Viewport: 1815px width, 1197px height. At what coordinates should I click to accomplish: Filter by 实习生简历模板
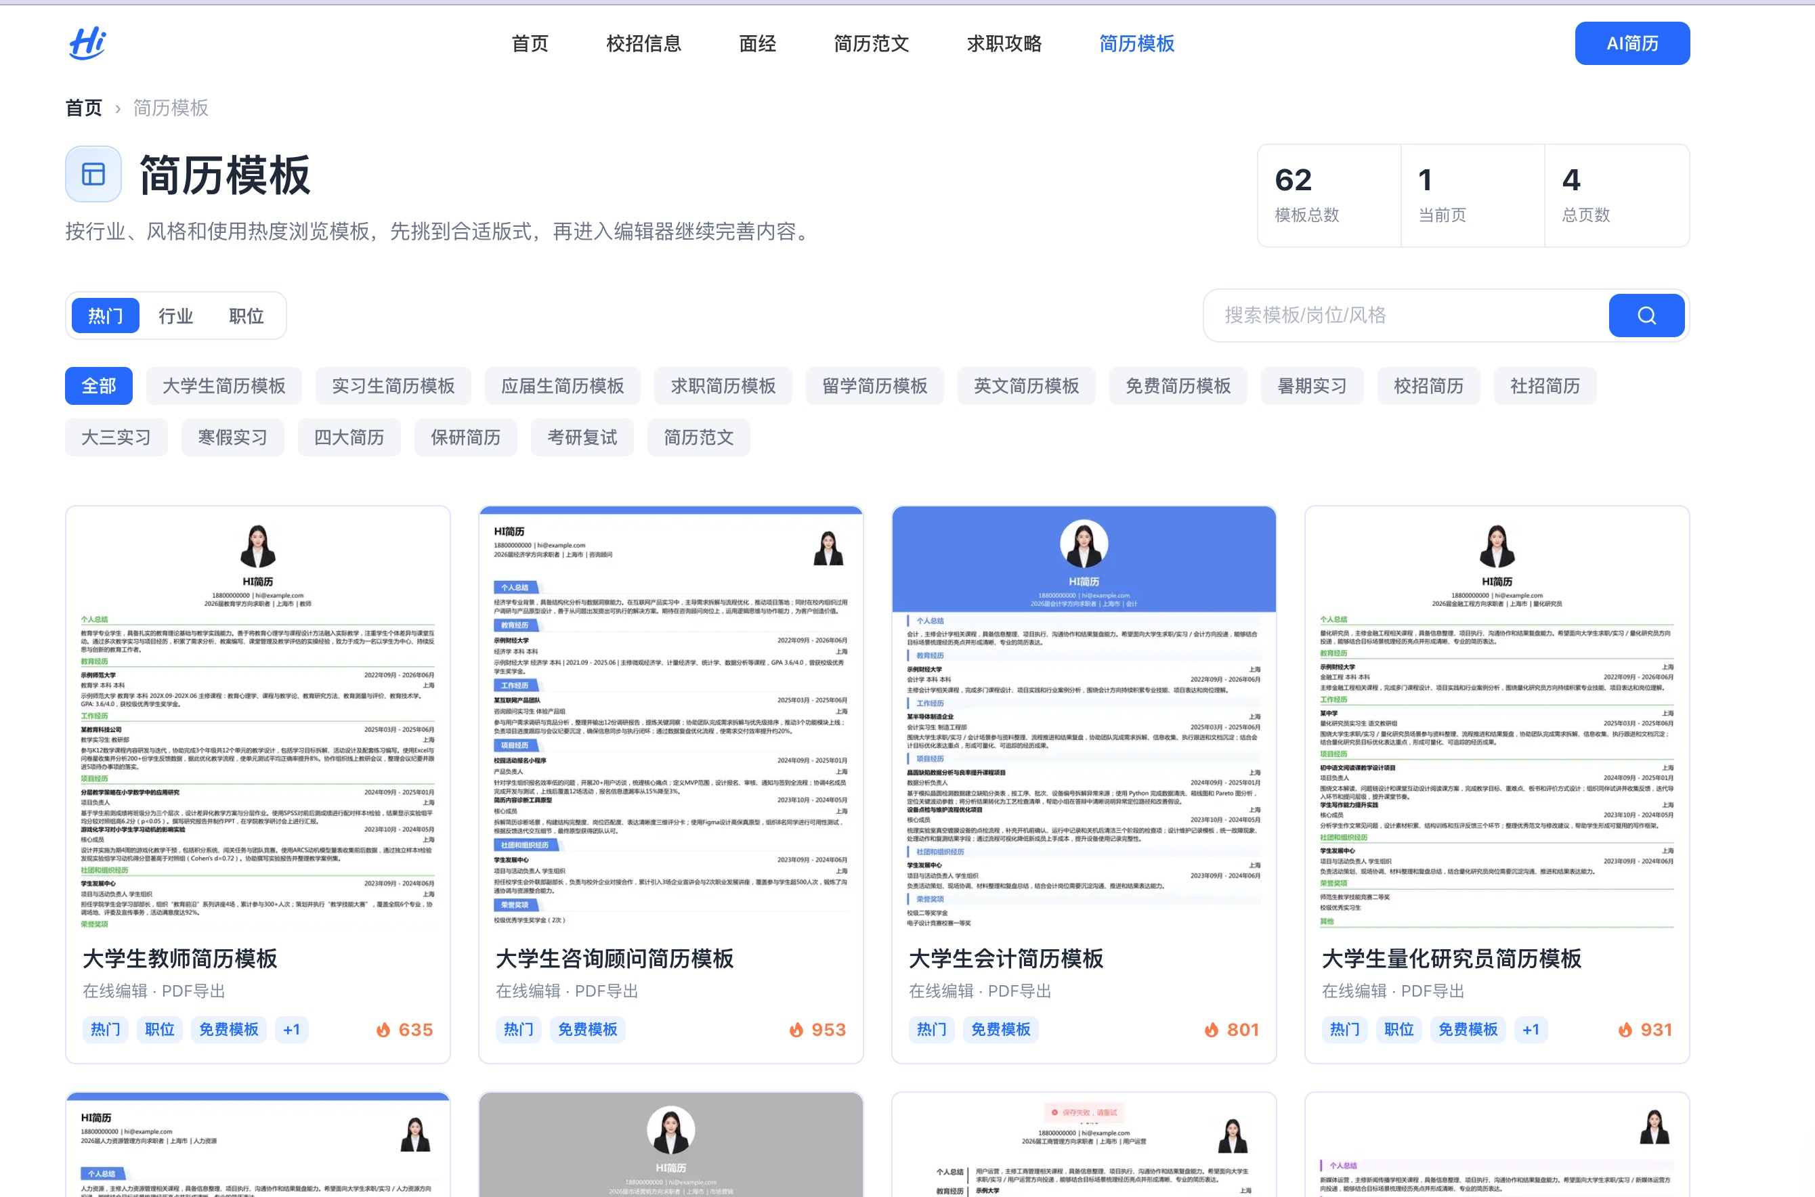pyautogui.click(x=393, y=385)
